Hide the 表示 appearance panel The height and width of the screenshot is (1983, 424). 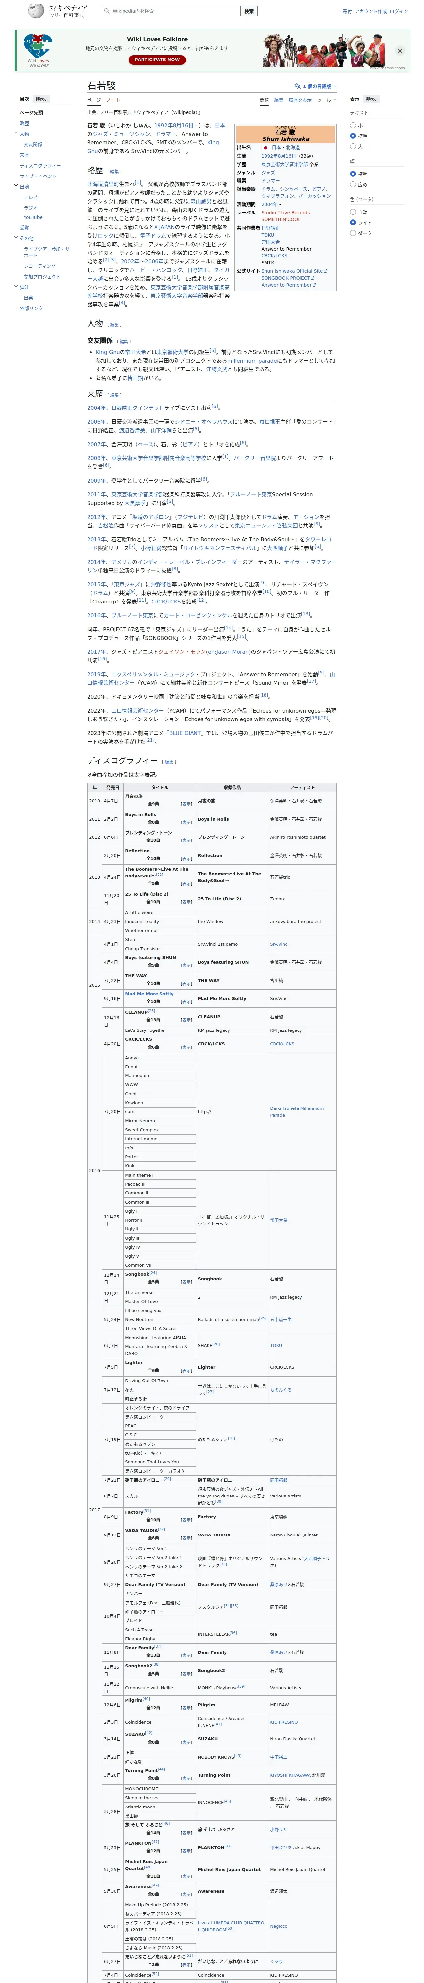click(372, 98)
